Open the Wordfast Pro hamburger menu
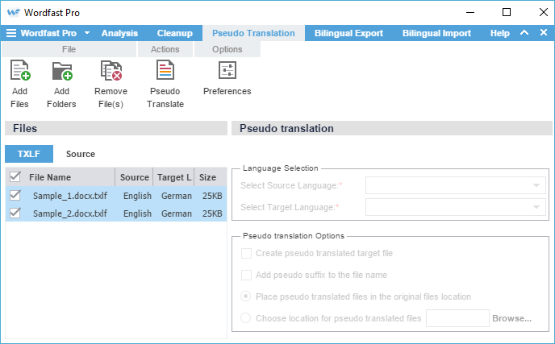This screenshot has height=344, width=555. (x=11, y=33)
